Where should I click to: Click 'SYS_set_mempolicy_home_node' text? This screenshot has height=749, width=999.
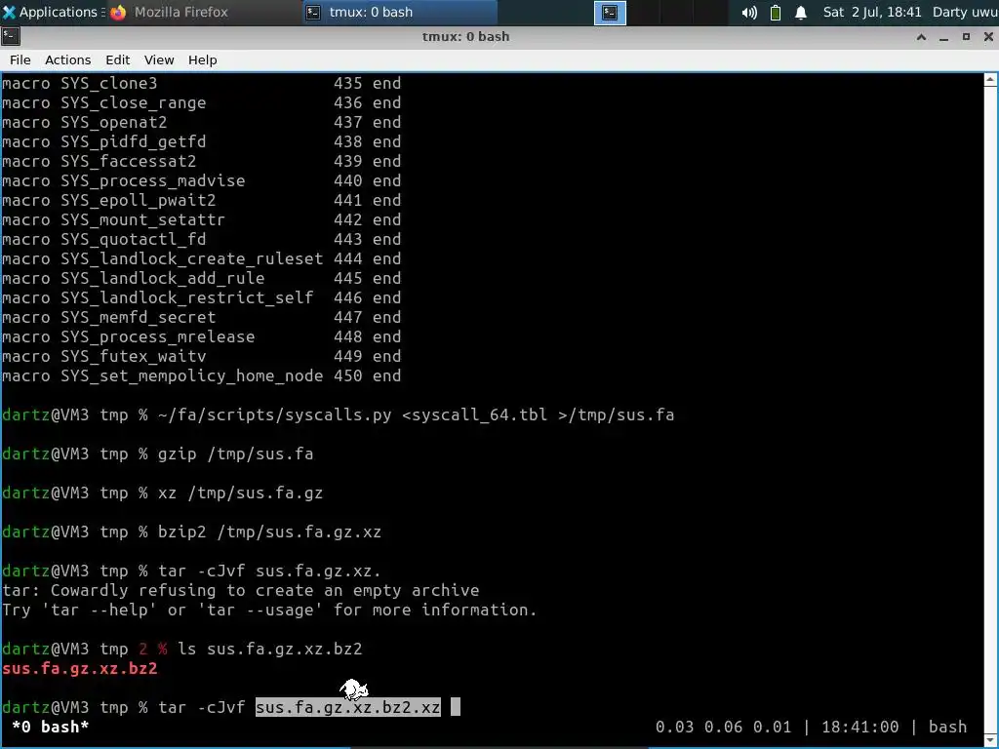(x=192, y=375)
